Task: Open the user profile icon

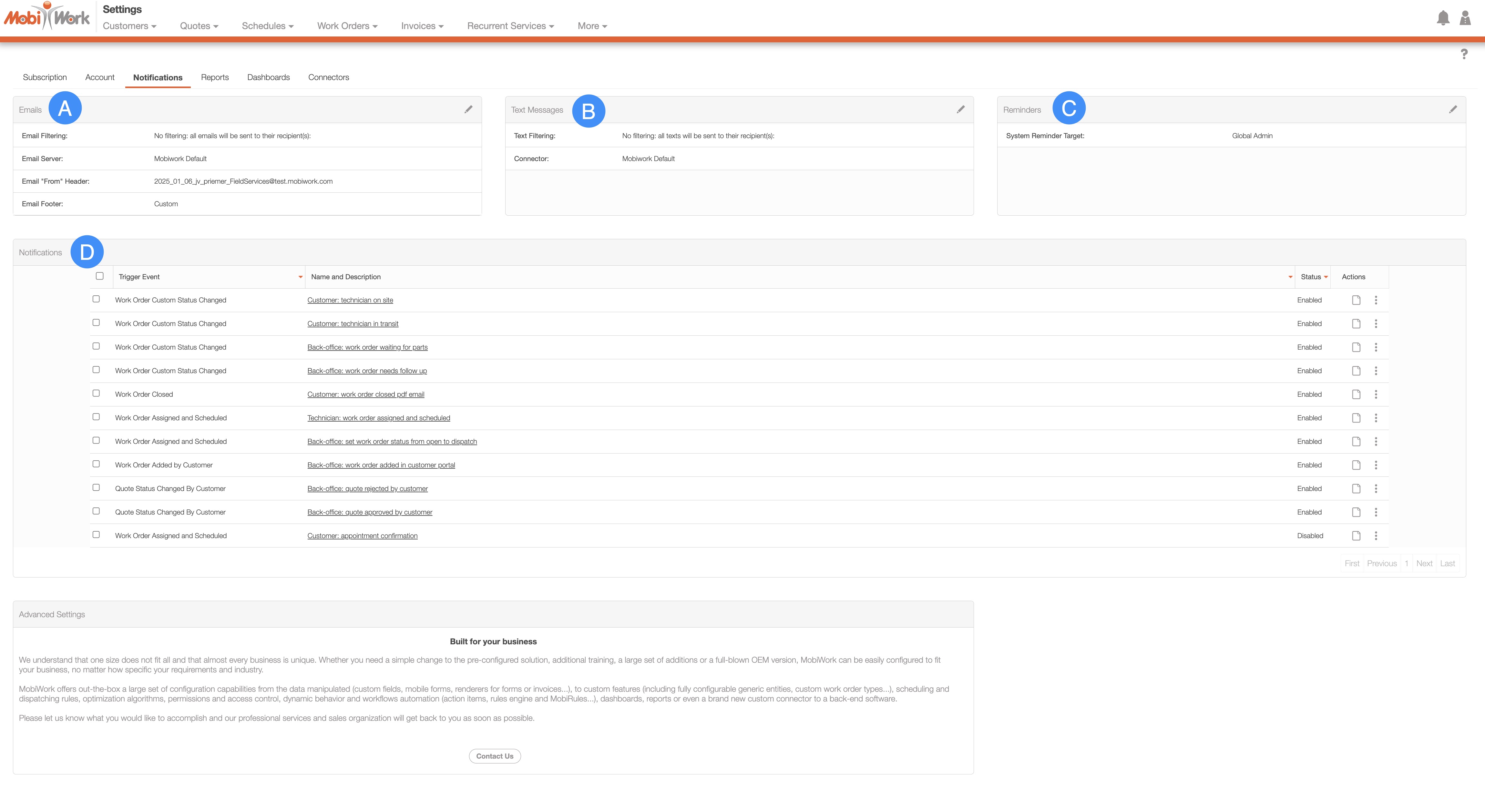Action: click(1465, 18)
